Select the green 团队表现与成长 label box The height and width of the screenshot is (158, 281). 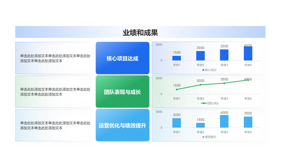pyautogui.click(x=122, y=92)
